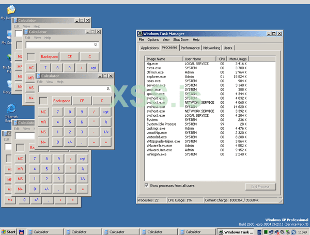Image resolution: width=310 pixels, height=235 pixels.
Task: Sort the list by Image Name header
Action: tap(164, 59)
